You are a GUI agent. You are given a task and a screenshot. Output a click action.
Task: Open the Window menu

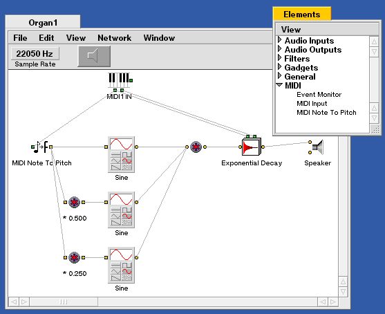tap(159, 38)
